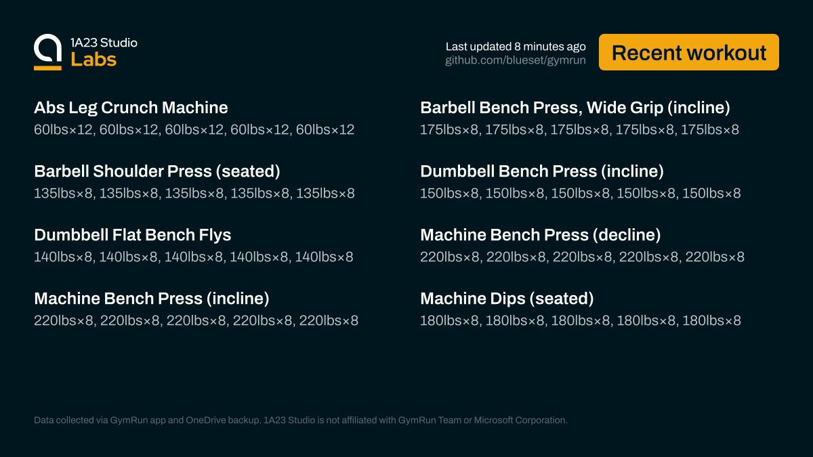Viewport: 813px width, 457px height.
Task: Select the Barbell Shoulder Press (seated) heading
Action: (157, 171)
